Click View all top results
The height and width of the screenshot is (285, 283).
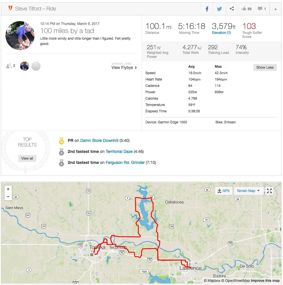[x=27, y=158]
